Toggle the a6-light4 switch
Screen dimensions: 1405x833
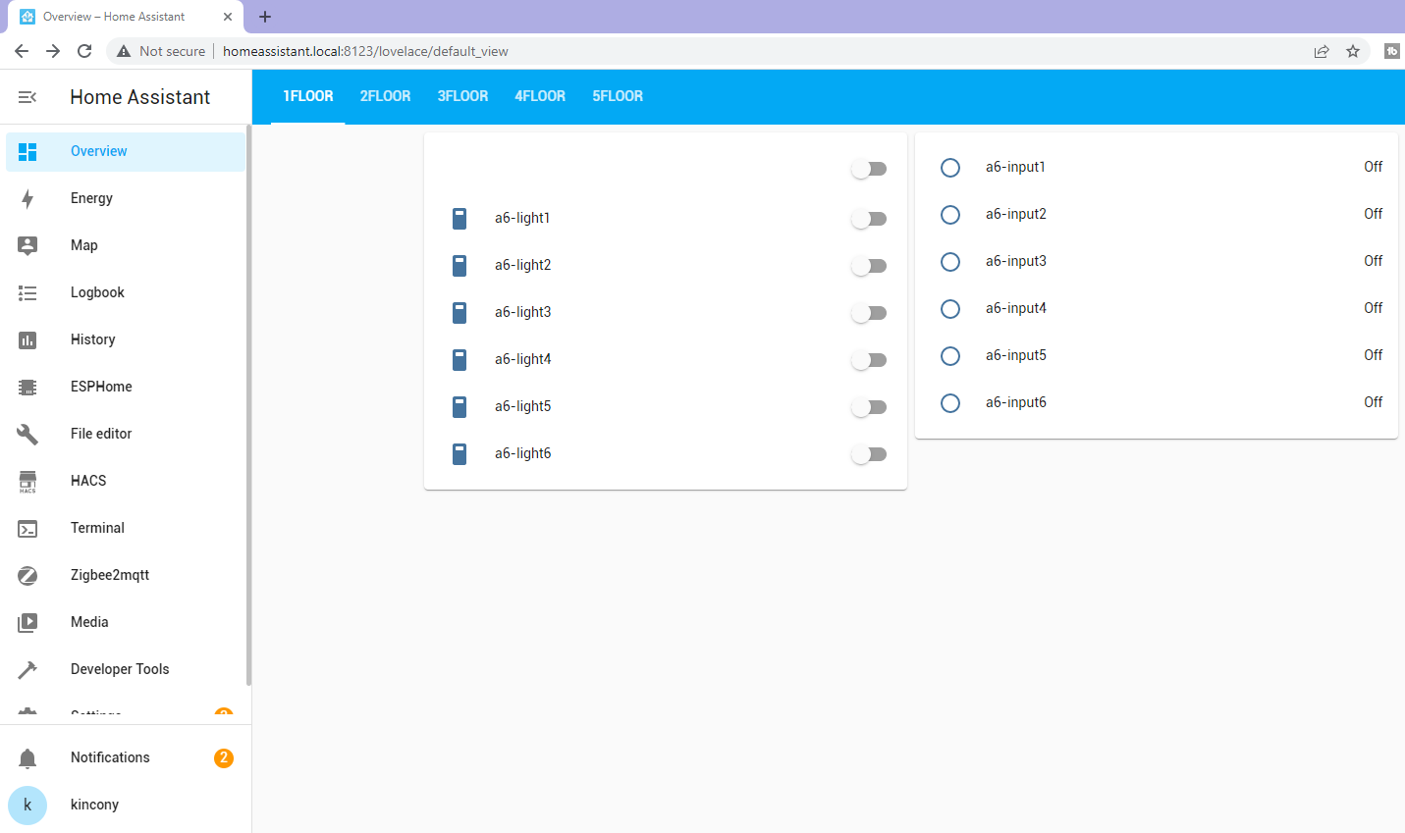coord(869,360)
